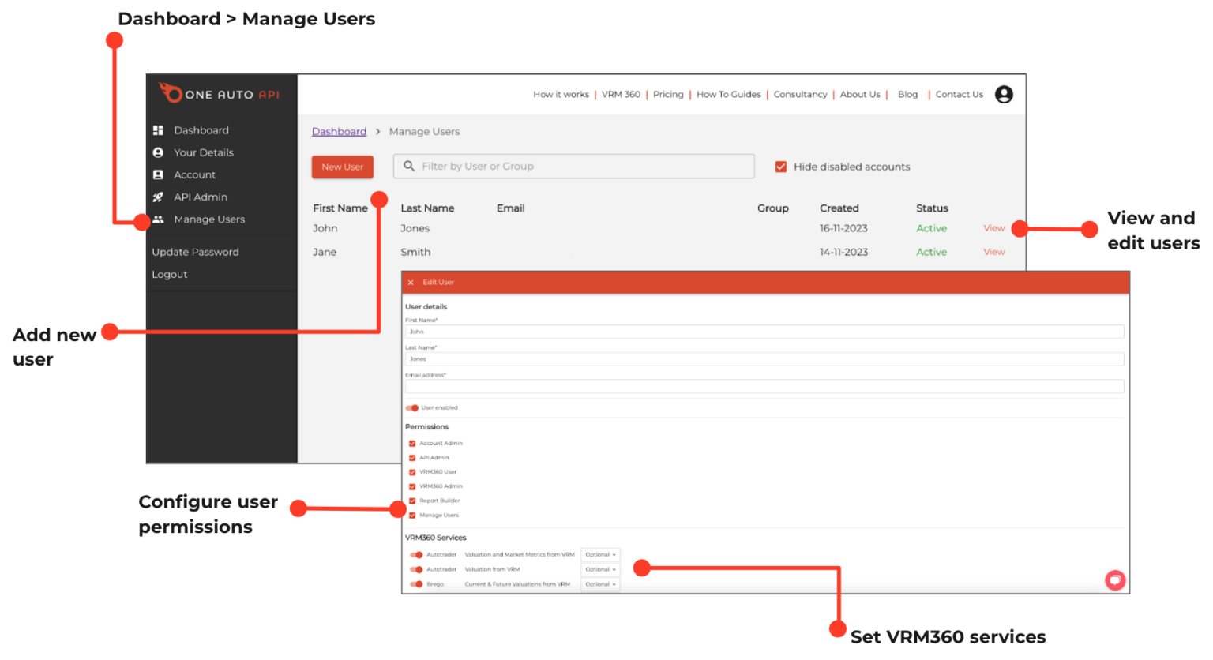Open Manage Users via the people icon
Screen dimensions: 1213x660
(x=160, y=219)
